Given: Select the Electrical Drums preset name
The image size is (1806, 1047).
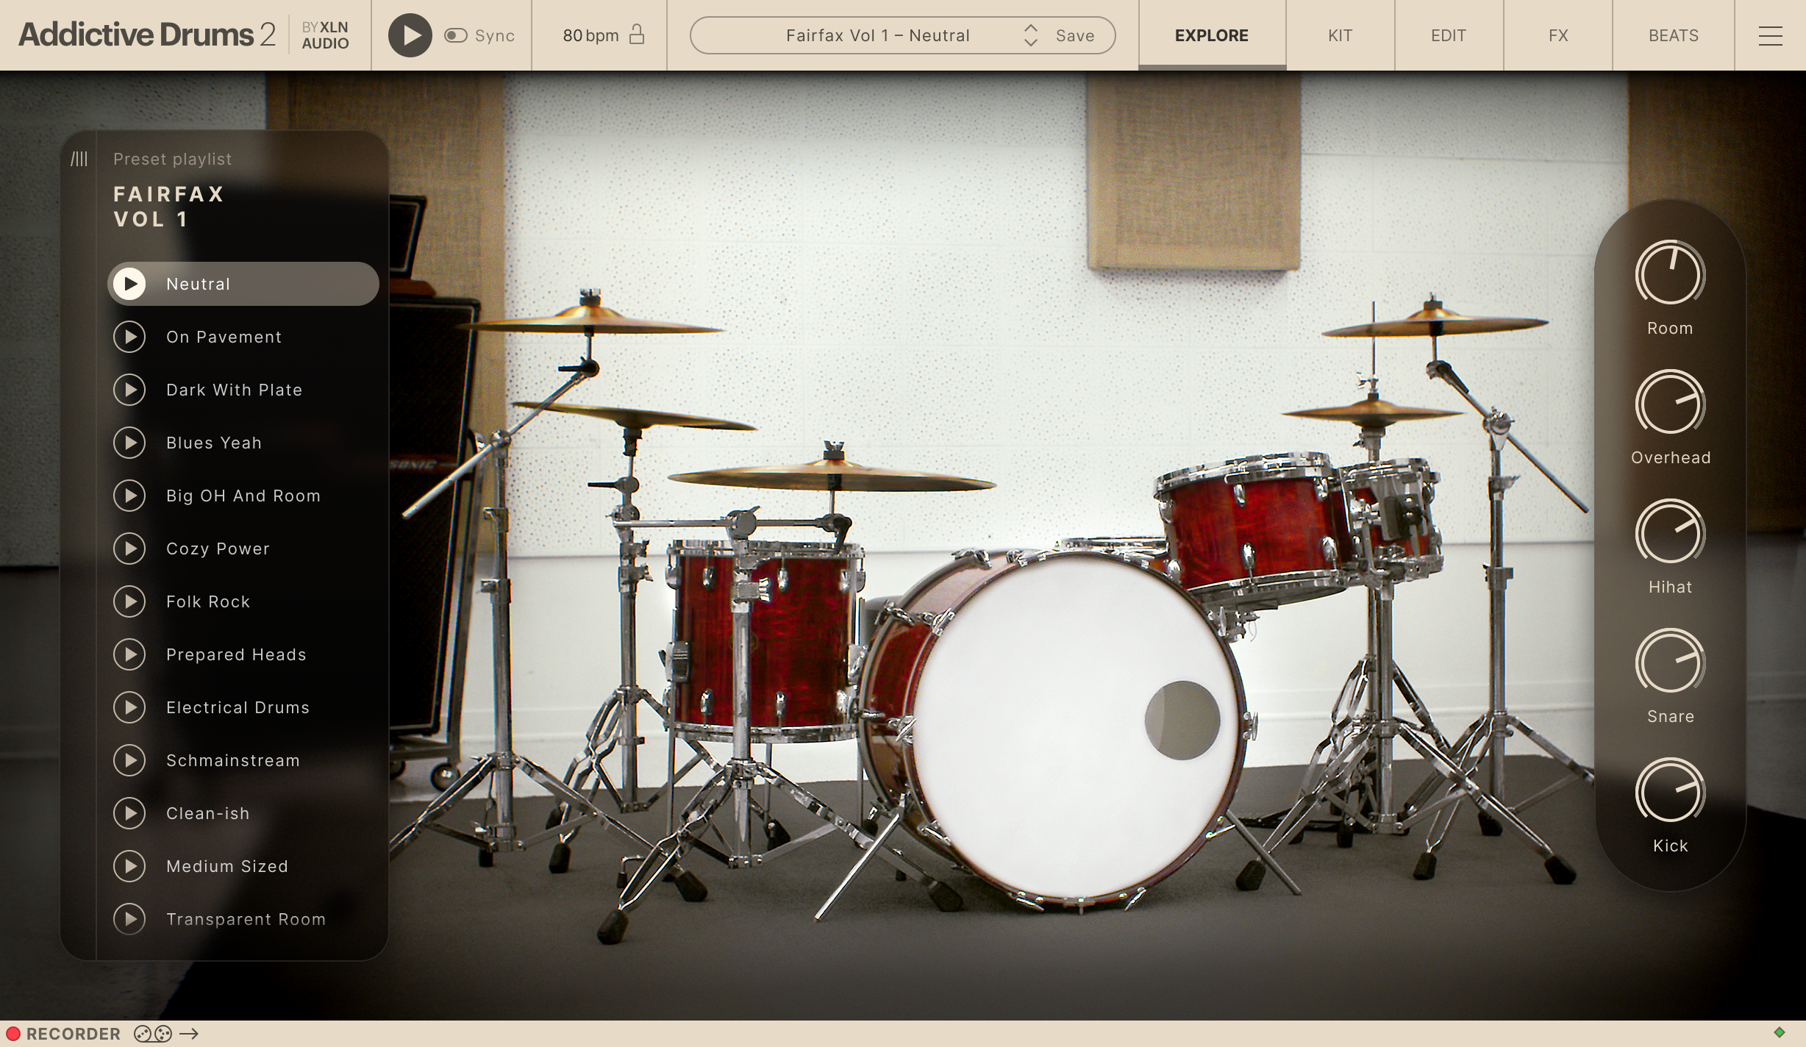Looking at the screenshot, I should (238, 707).
